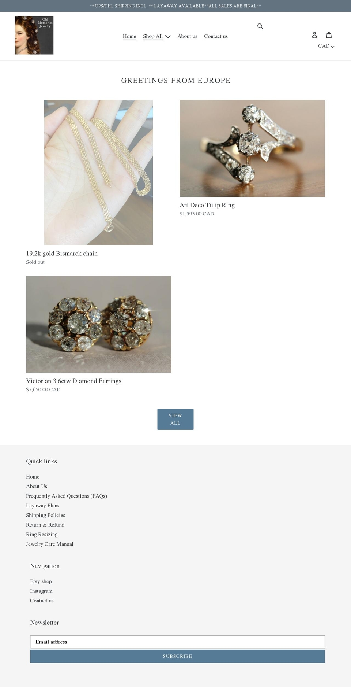Screen dimensions: 351x687
Task: Open the Art Deco Tulip Ring photo
Action: click(x=252, y=148)
